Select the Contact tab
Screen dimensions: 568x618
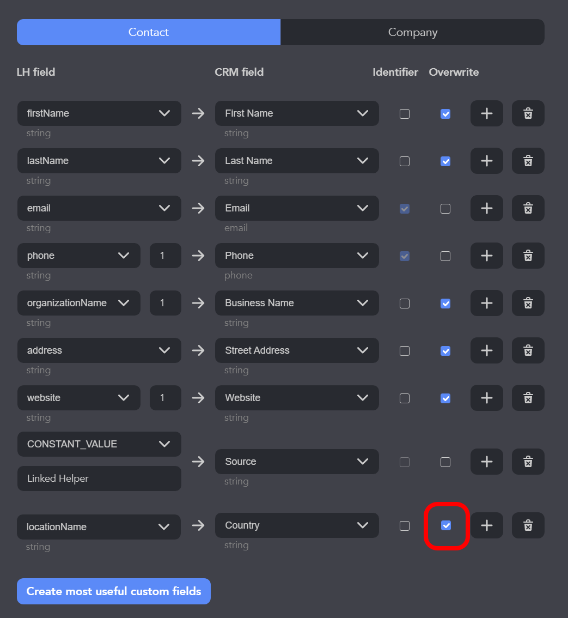tap(149, 32)
